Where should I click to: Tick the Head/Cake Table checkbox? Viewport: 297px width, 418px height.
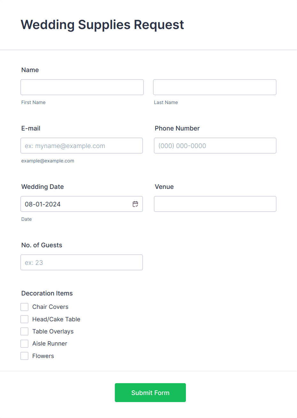[25, 319]
